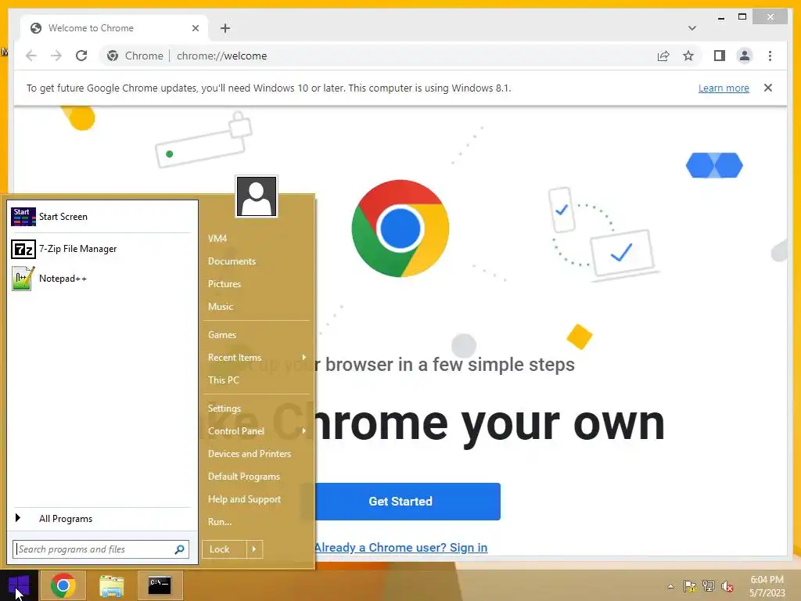Expand the Control Panel submenu
The width and height of the screenshot is (801, 601).
(257, 431)
